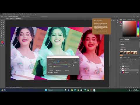Open Microsoft Edge from the taskbar
The image size is (140, 105).
75,90
